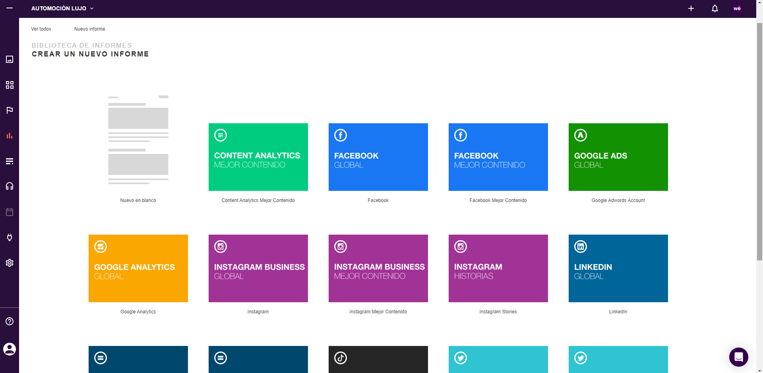Open the calendar planner icon in sidebar
The image size is (763, 373).
[x=10, y=212]
